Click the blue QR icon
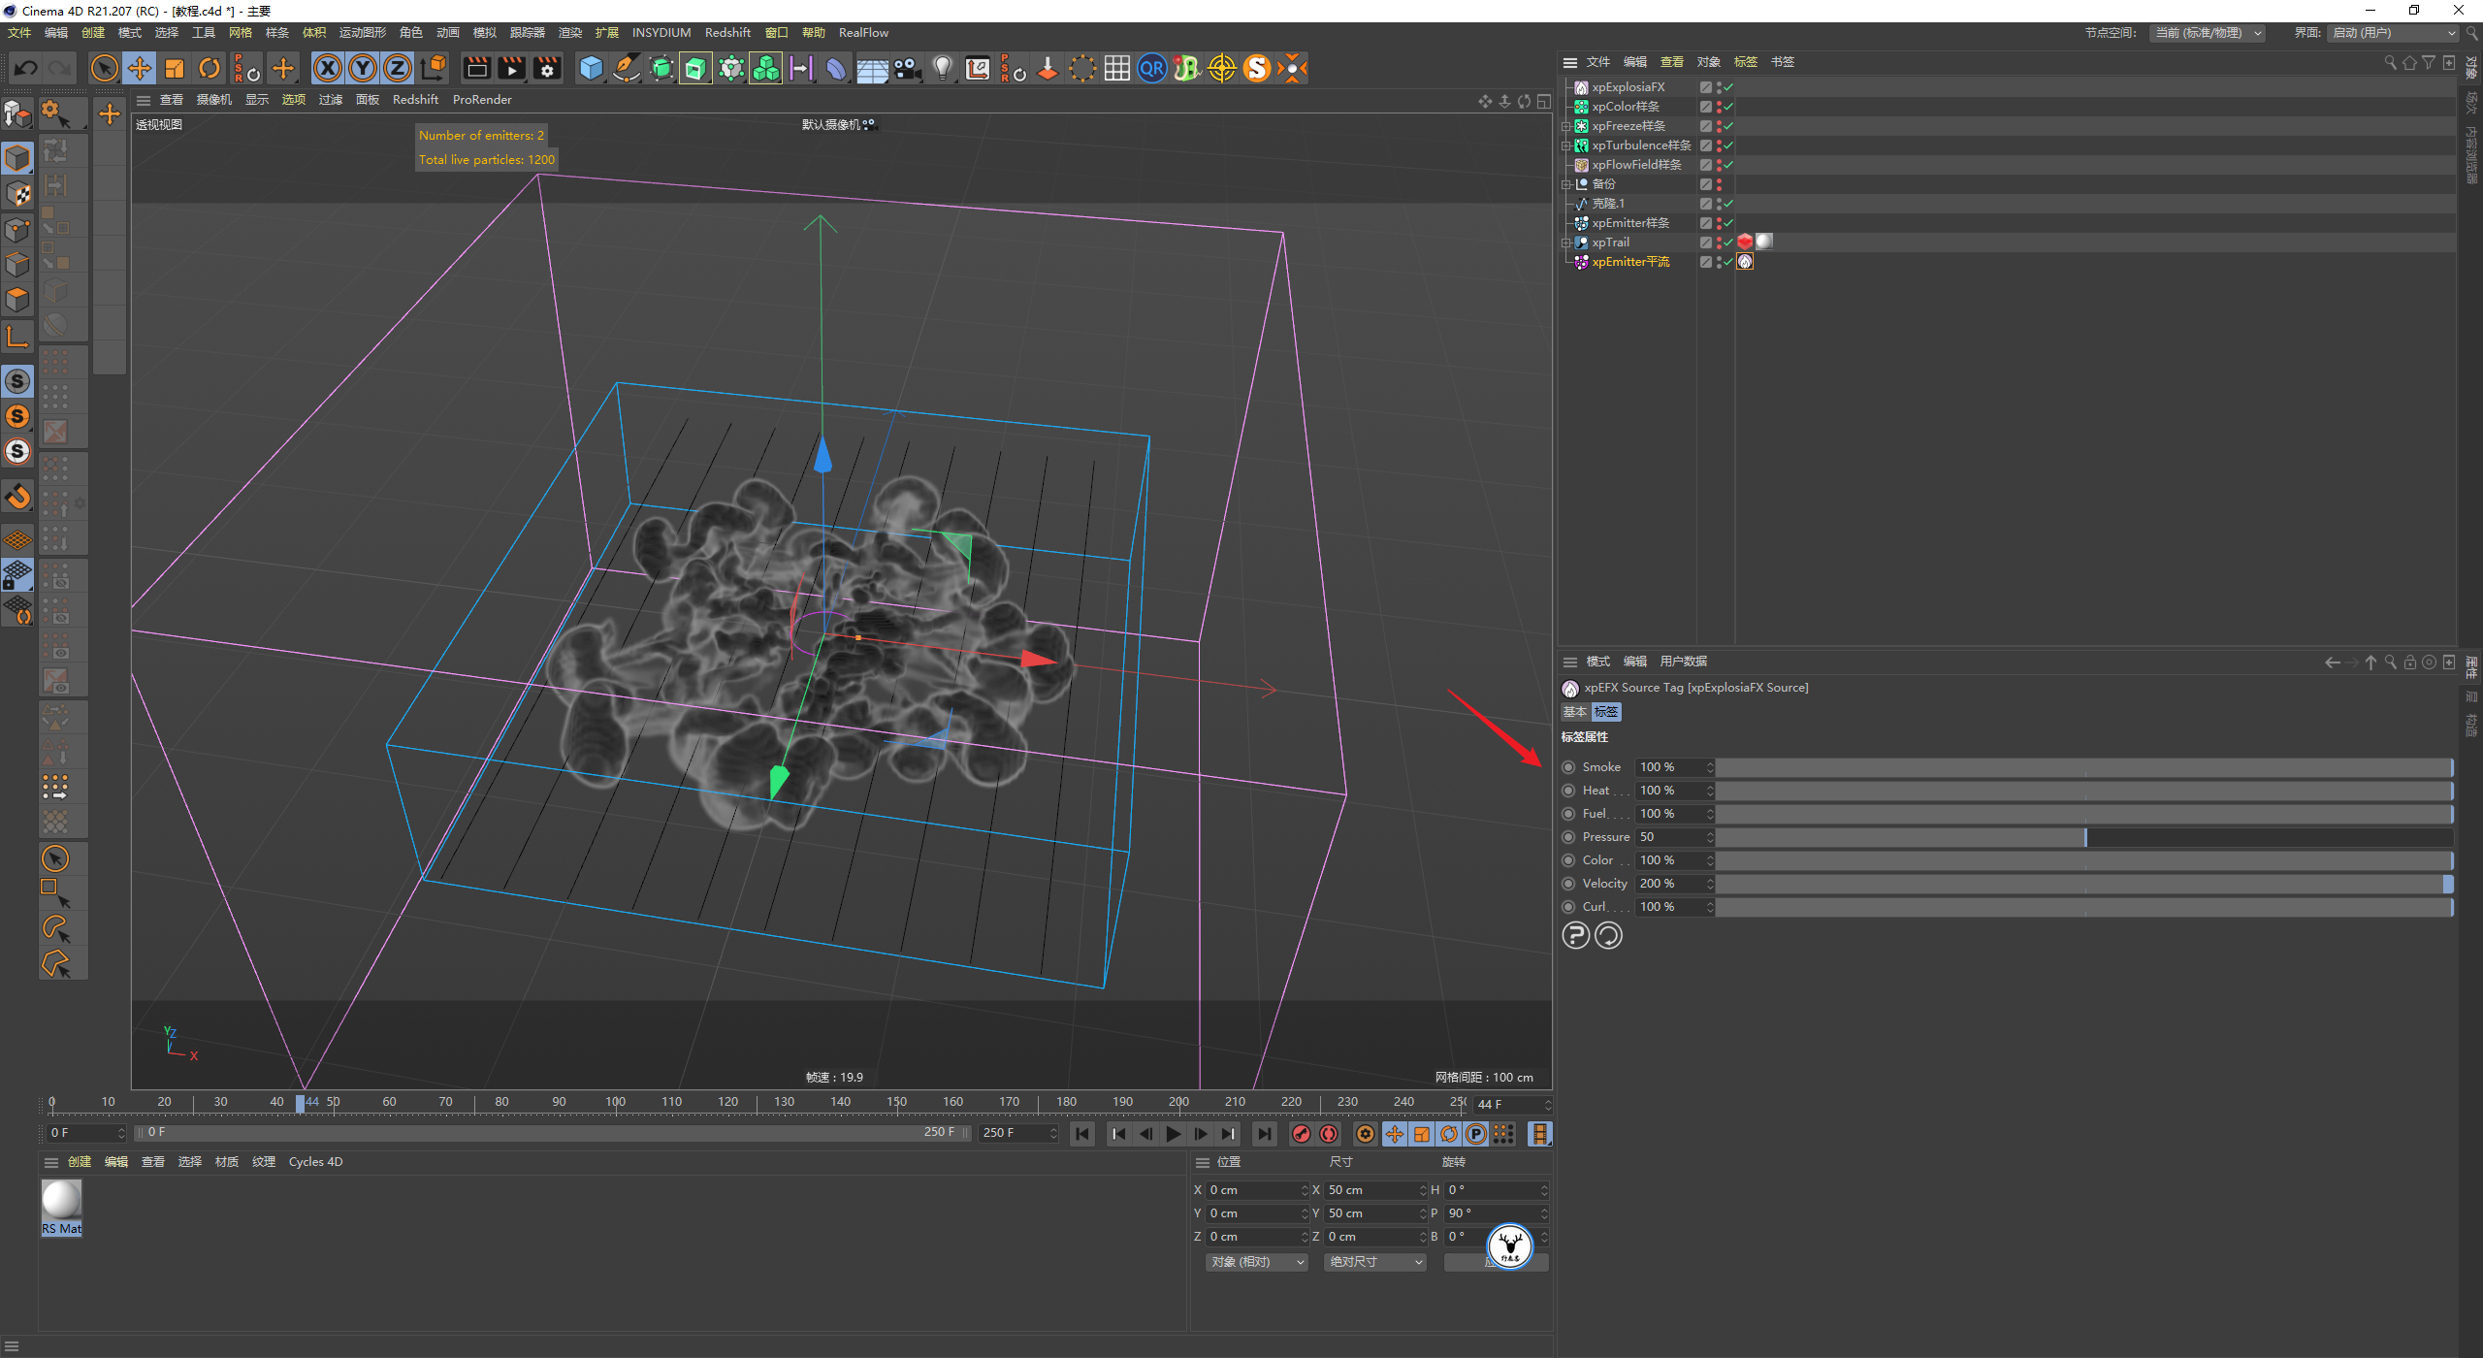The image size is (2483, 1358). pyautogui.click(x=1151, y=68)
